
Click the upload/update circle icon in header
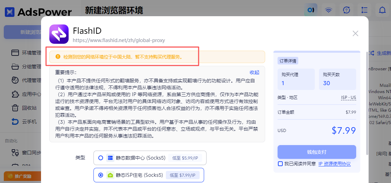click(x=347, y=10)
